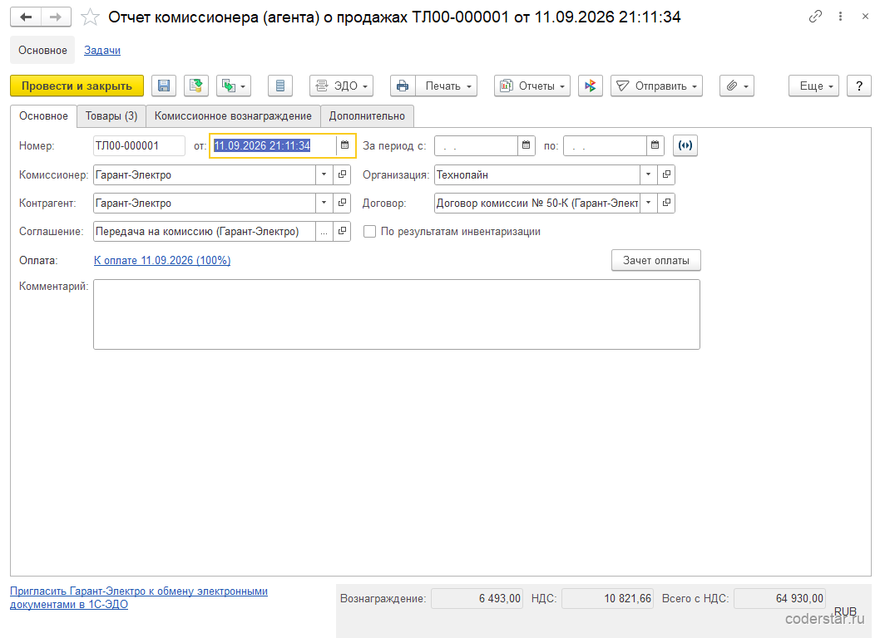Click the Провести и закрыть button

(77, 86)
